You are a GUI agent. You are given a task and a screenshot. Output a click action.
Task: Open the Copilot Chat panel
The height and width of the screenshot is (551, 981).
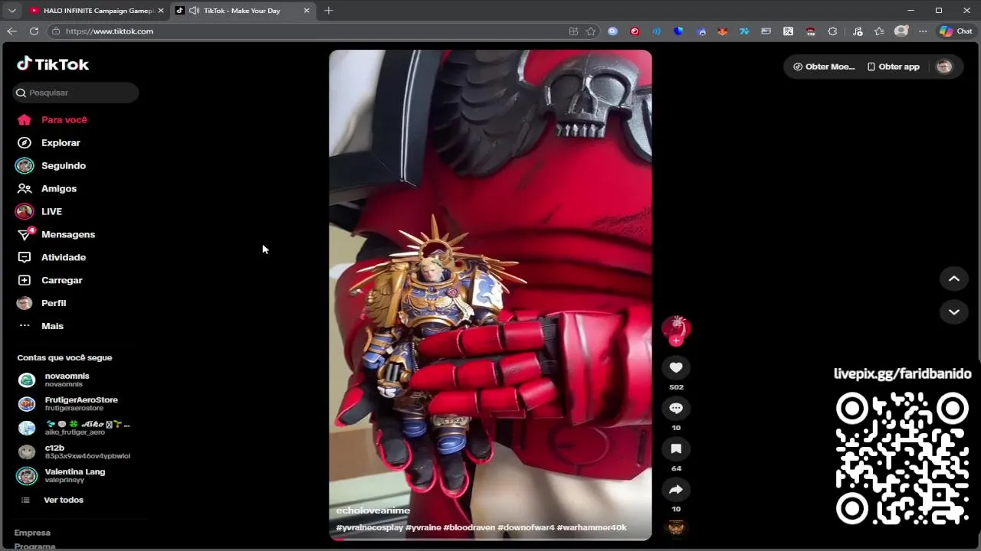coord(956,31)
